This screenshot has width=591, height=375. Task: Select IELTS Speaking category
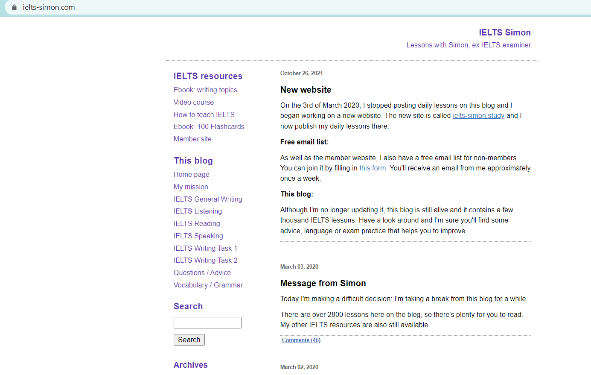coord(198,236)
